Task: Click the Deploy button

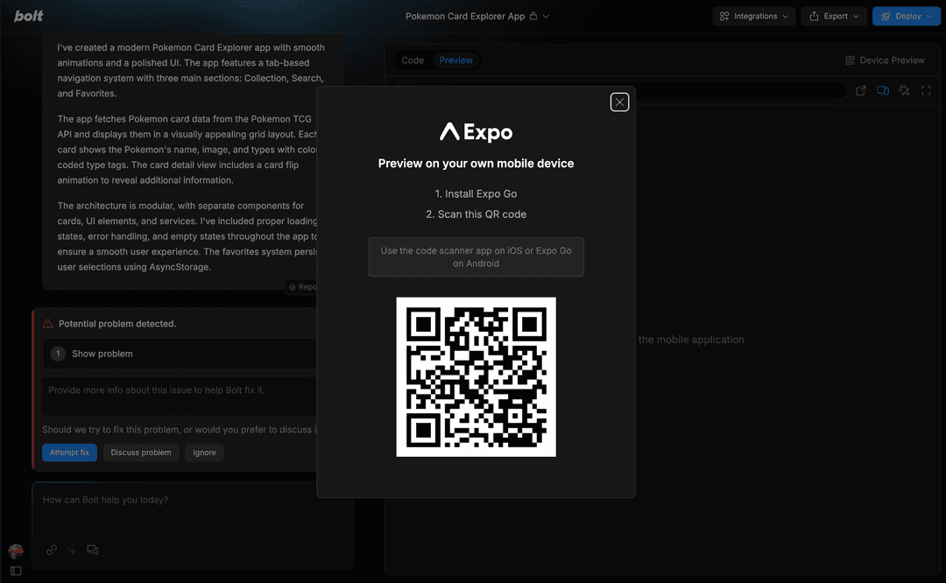Action: pos(907,17)
